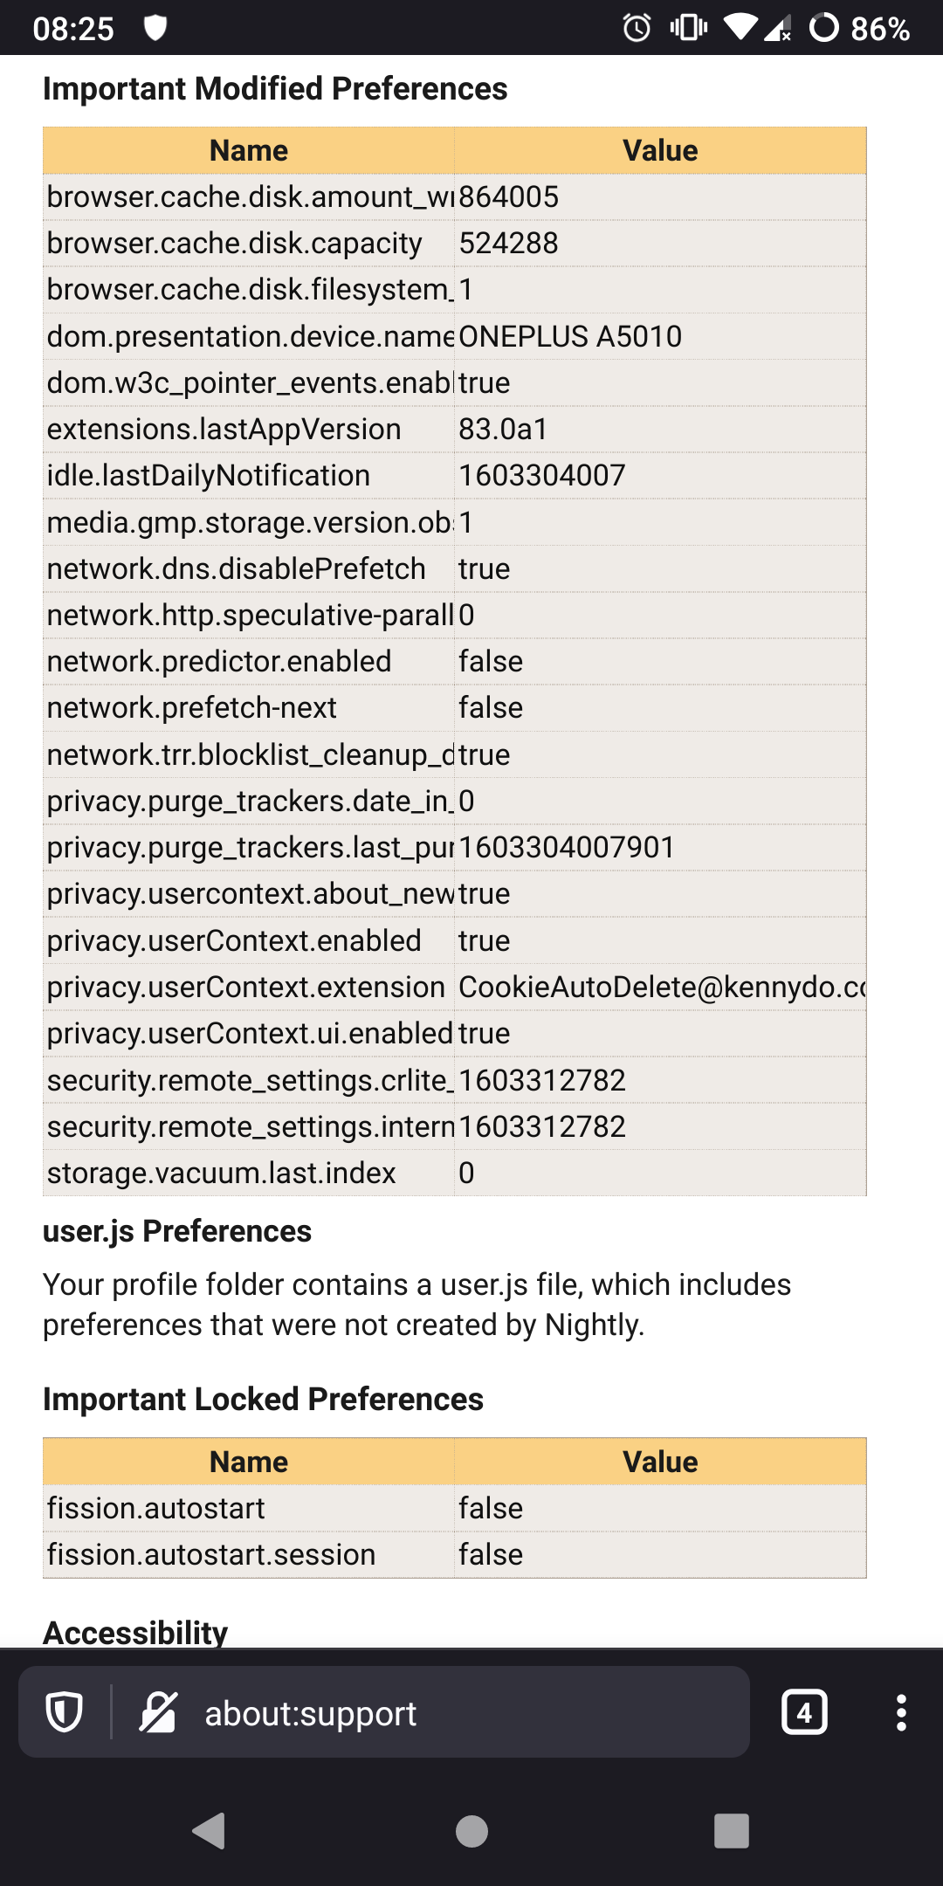Tap the battery indicator showing 86%
Viewport: 943px width, 1886px height.
876,29
